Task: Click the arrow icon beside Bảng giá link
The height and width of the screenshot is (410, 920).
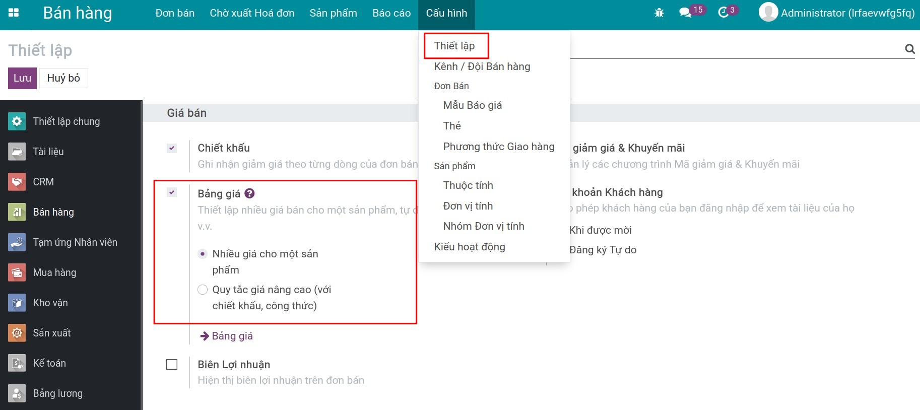Action: pos(205,336)
